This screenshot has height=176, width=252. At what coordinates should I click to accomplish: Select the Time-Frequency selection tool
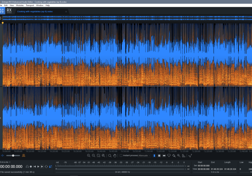coord(159,156)
